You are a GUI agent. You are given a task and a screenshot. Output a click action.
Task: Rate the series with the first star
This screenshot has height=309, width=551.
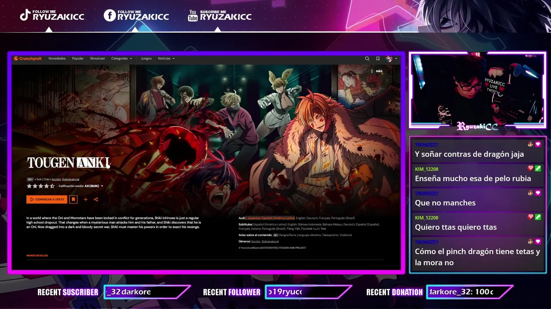pos(29,186)
